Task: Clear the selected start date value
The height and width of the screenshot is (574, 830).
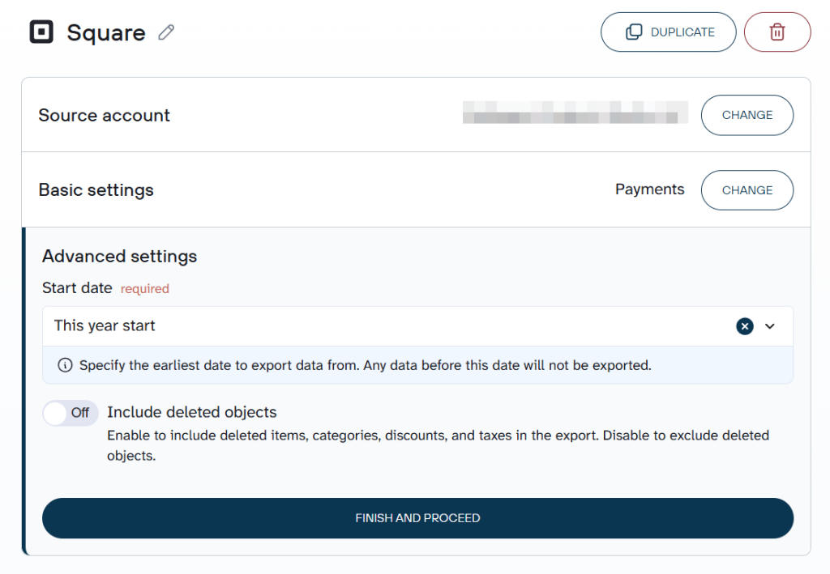Action: (x=744, y=326)
